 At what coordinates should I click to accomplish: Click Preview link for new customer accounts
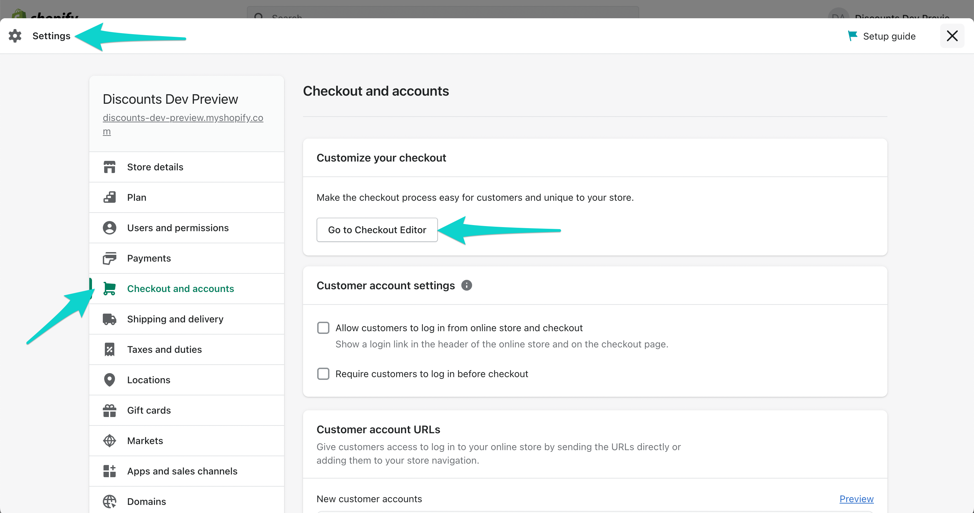tap(856, 499)
